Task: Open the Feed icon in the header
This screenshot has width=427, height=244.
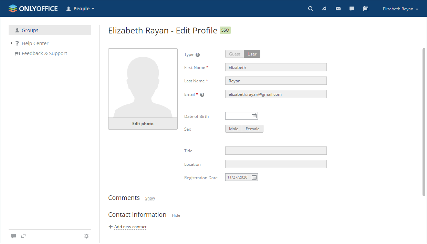Action: [324, 9]
